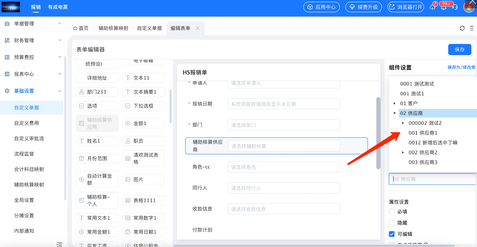477x247 pixels.
Task: Select the 月份范围 component
Action: pos(97,158)
